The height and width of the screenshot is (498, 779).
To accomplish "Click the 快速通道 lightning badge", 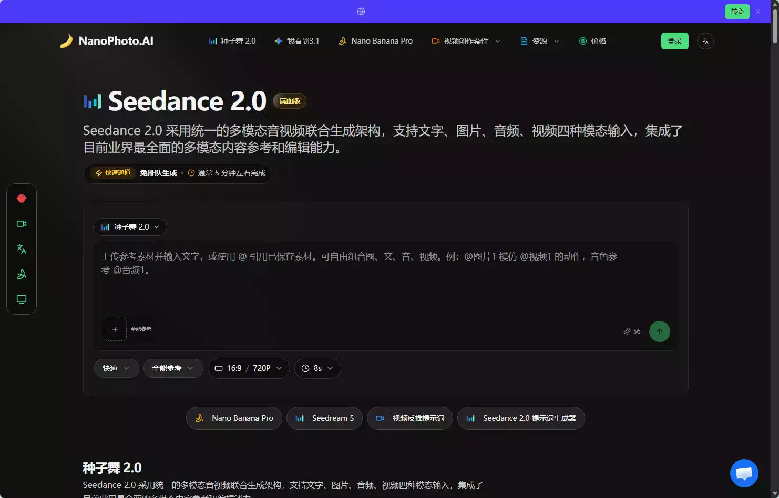I will (113, 173).
